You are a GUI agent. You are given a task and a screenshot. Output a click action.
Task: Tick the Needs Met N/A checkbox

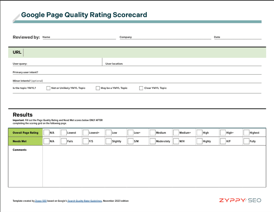click(x=47, y=141)
